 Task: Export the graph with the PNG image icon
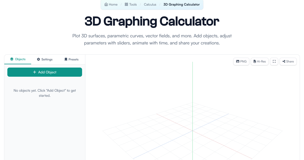point(241,61)
